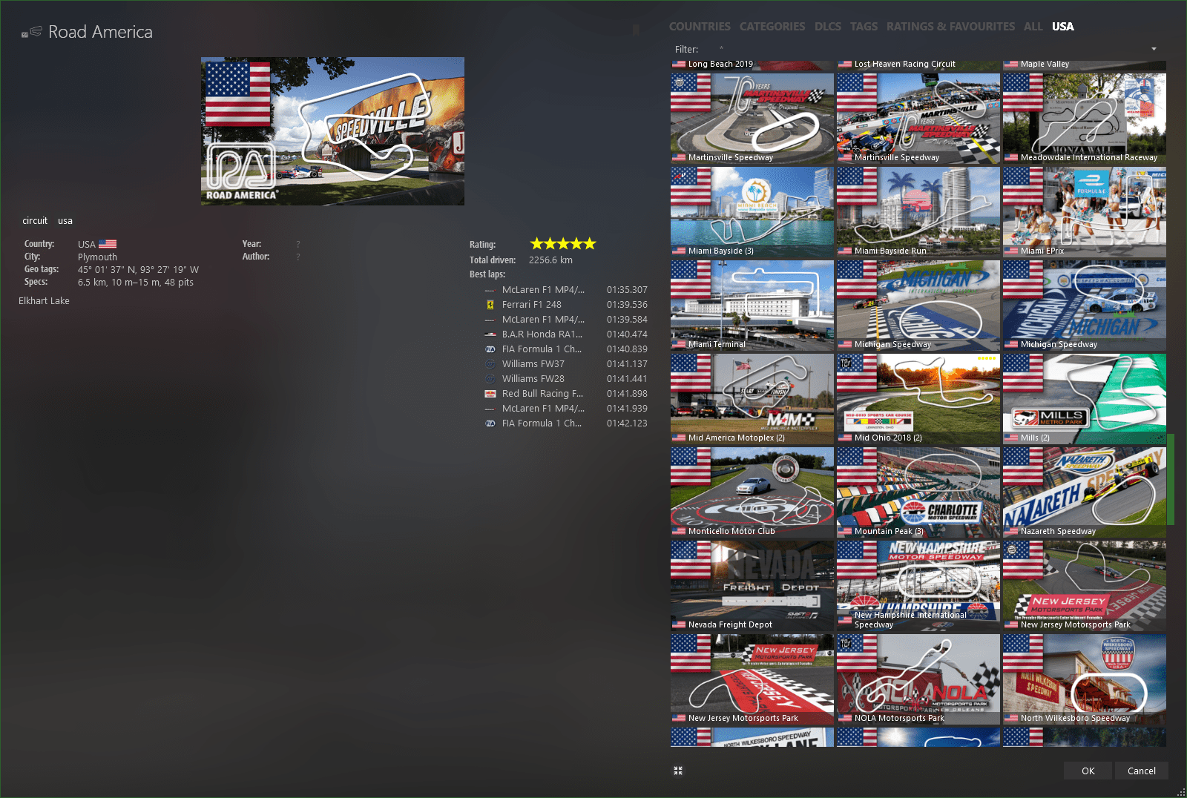This screenshot has width=1187, height=798.
Task: Click the track list vertical scrollbar thumb
Action: point(1170,479)
